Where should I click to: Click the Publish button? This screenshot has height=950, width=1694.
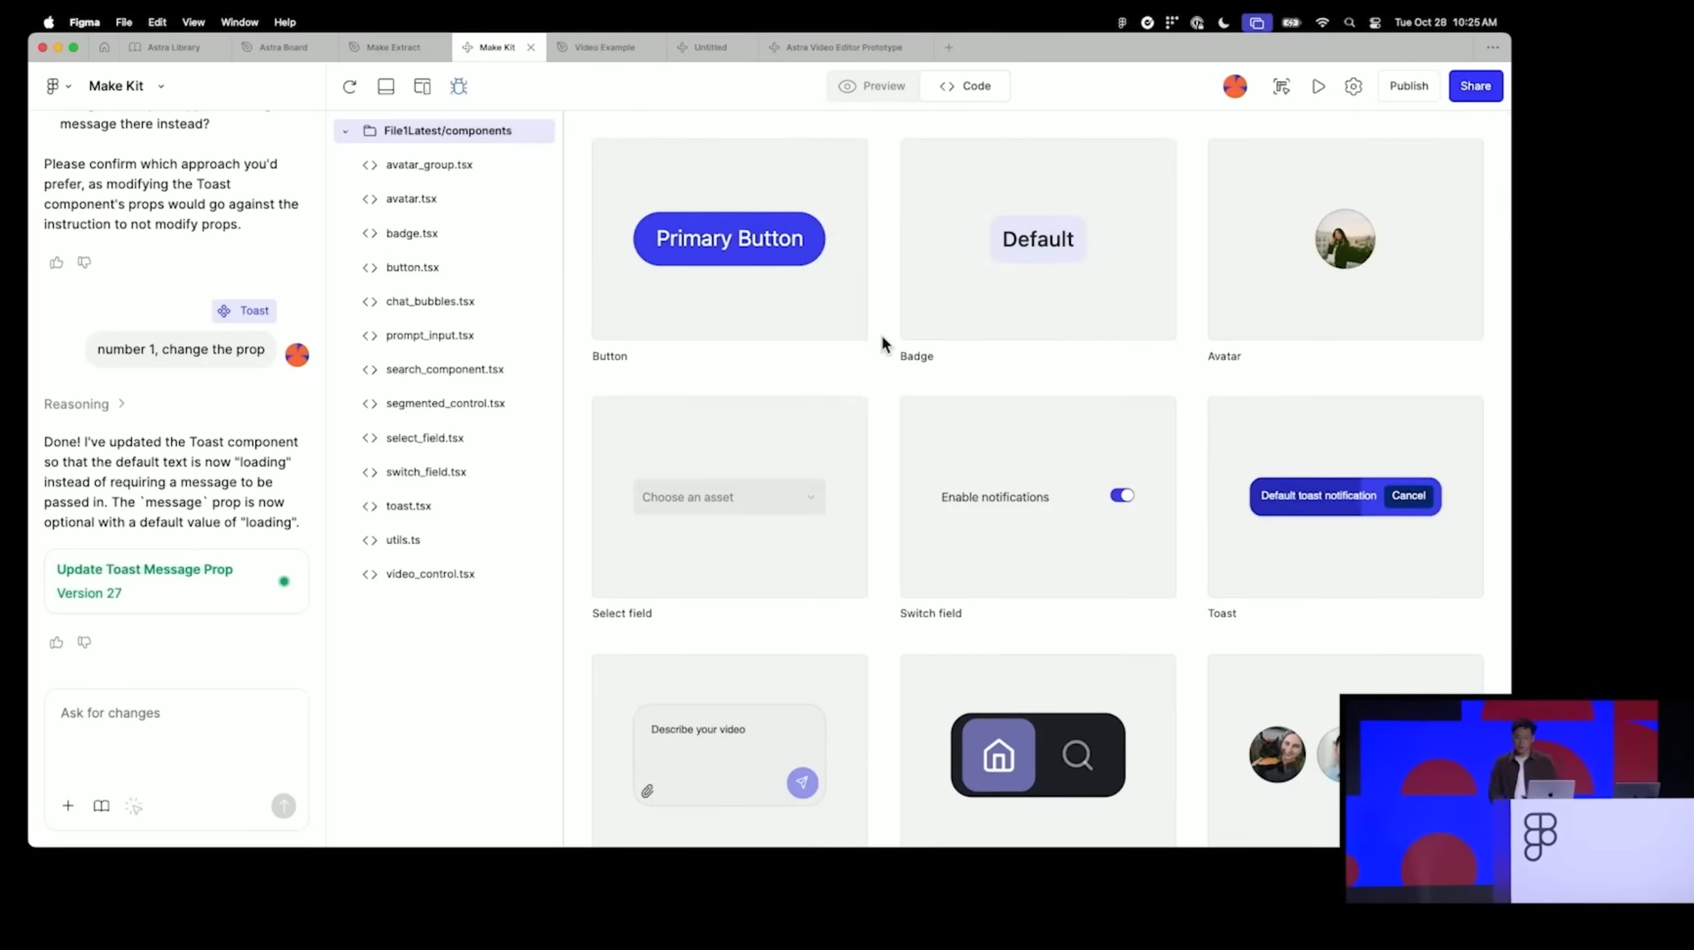click(x=1408, y=86)
